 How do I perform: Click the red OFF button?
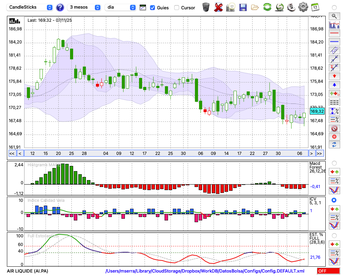328,271
